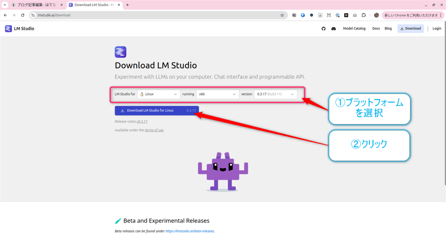Open Docs in the site nav

(x=376, y=29)
